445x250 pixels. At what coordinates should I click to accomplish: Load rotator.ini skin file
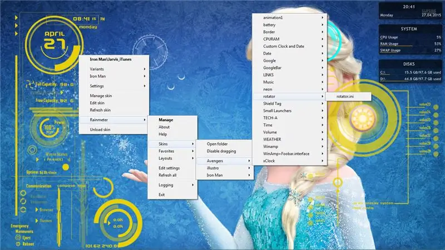tap(348, 96)
